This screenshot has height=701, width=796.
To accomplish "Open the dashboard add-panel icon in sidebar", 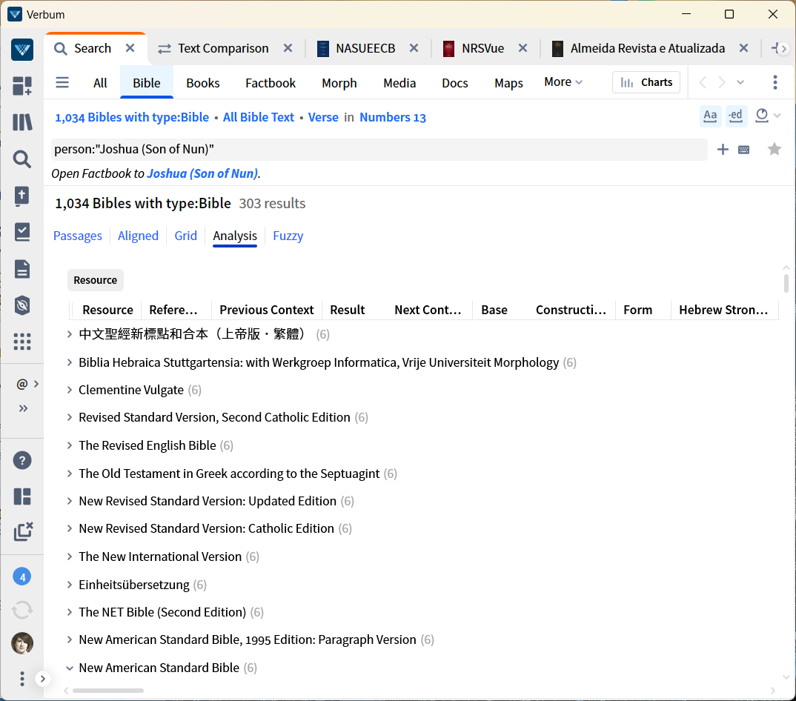I will [21, 86].
